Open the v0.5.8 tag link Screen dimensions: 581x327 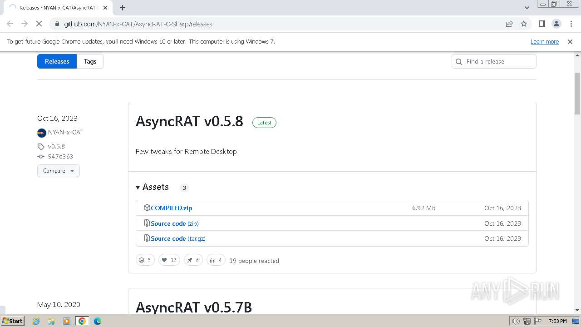point(56,146)
